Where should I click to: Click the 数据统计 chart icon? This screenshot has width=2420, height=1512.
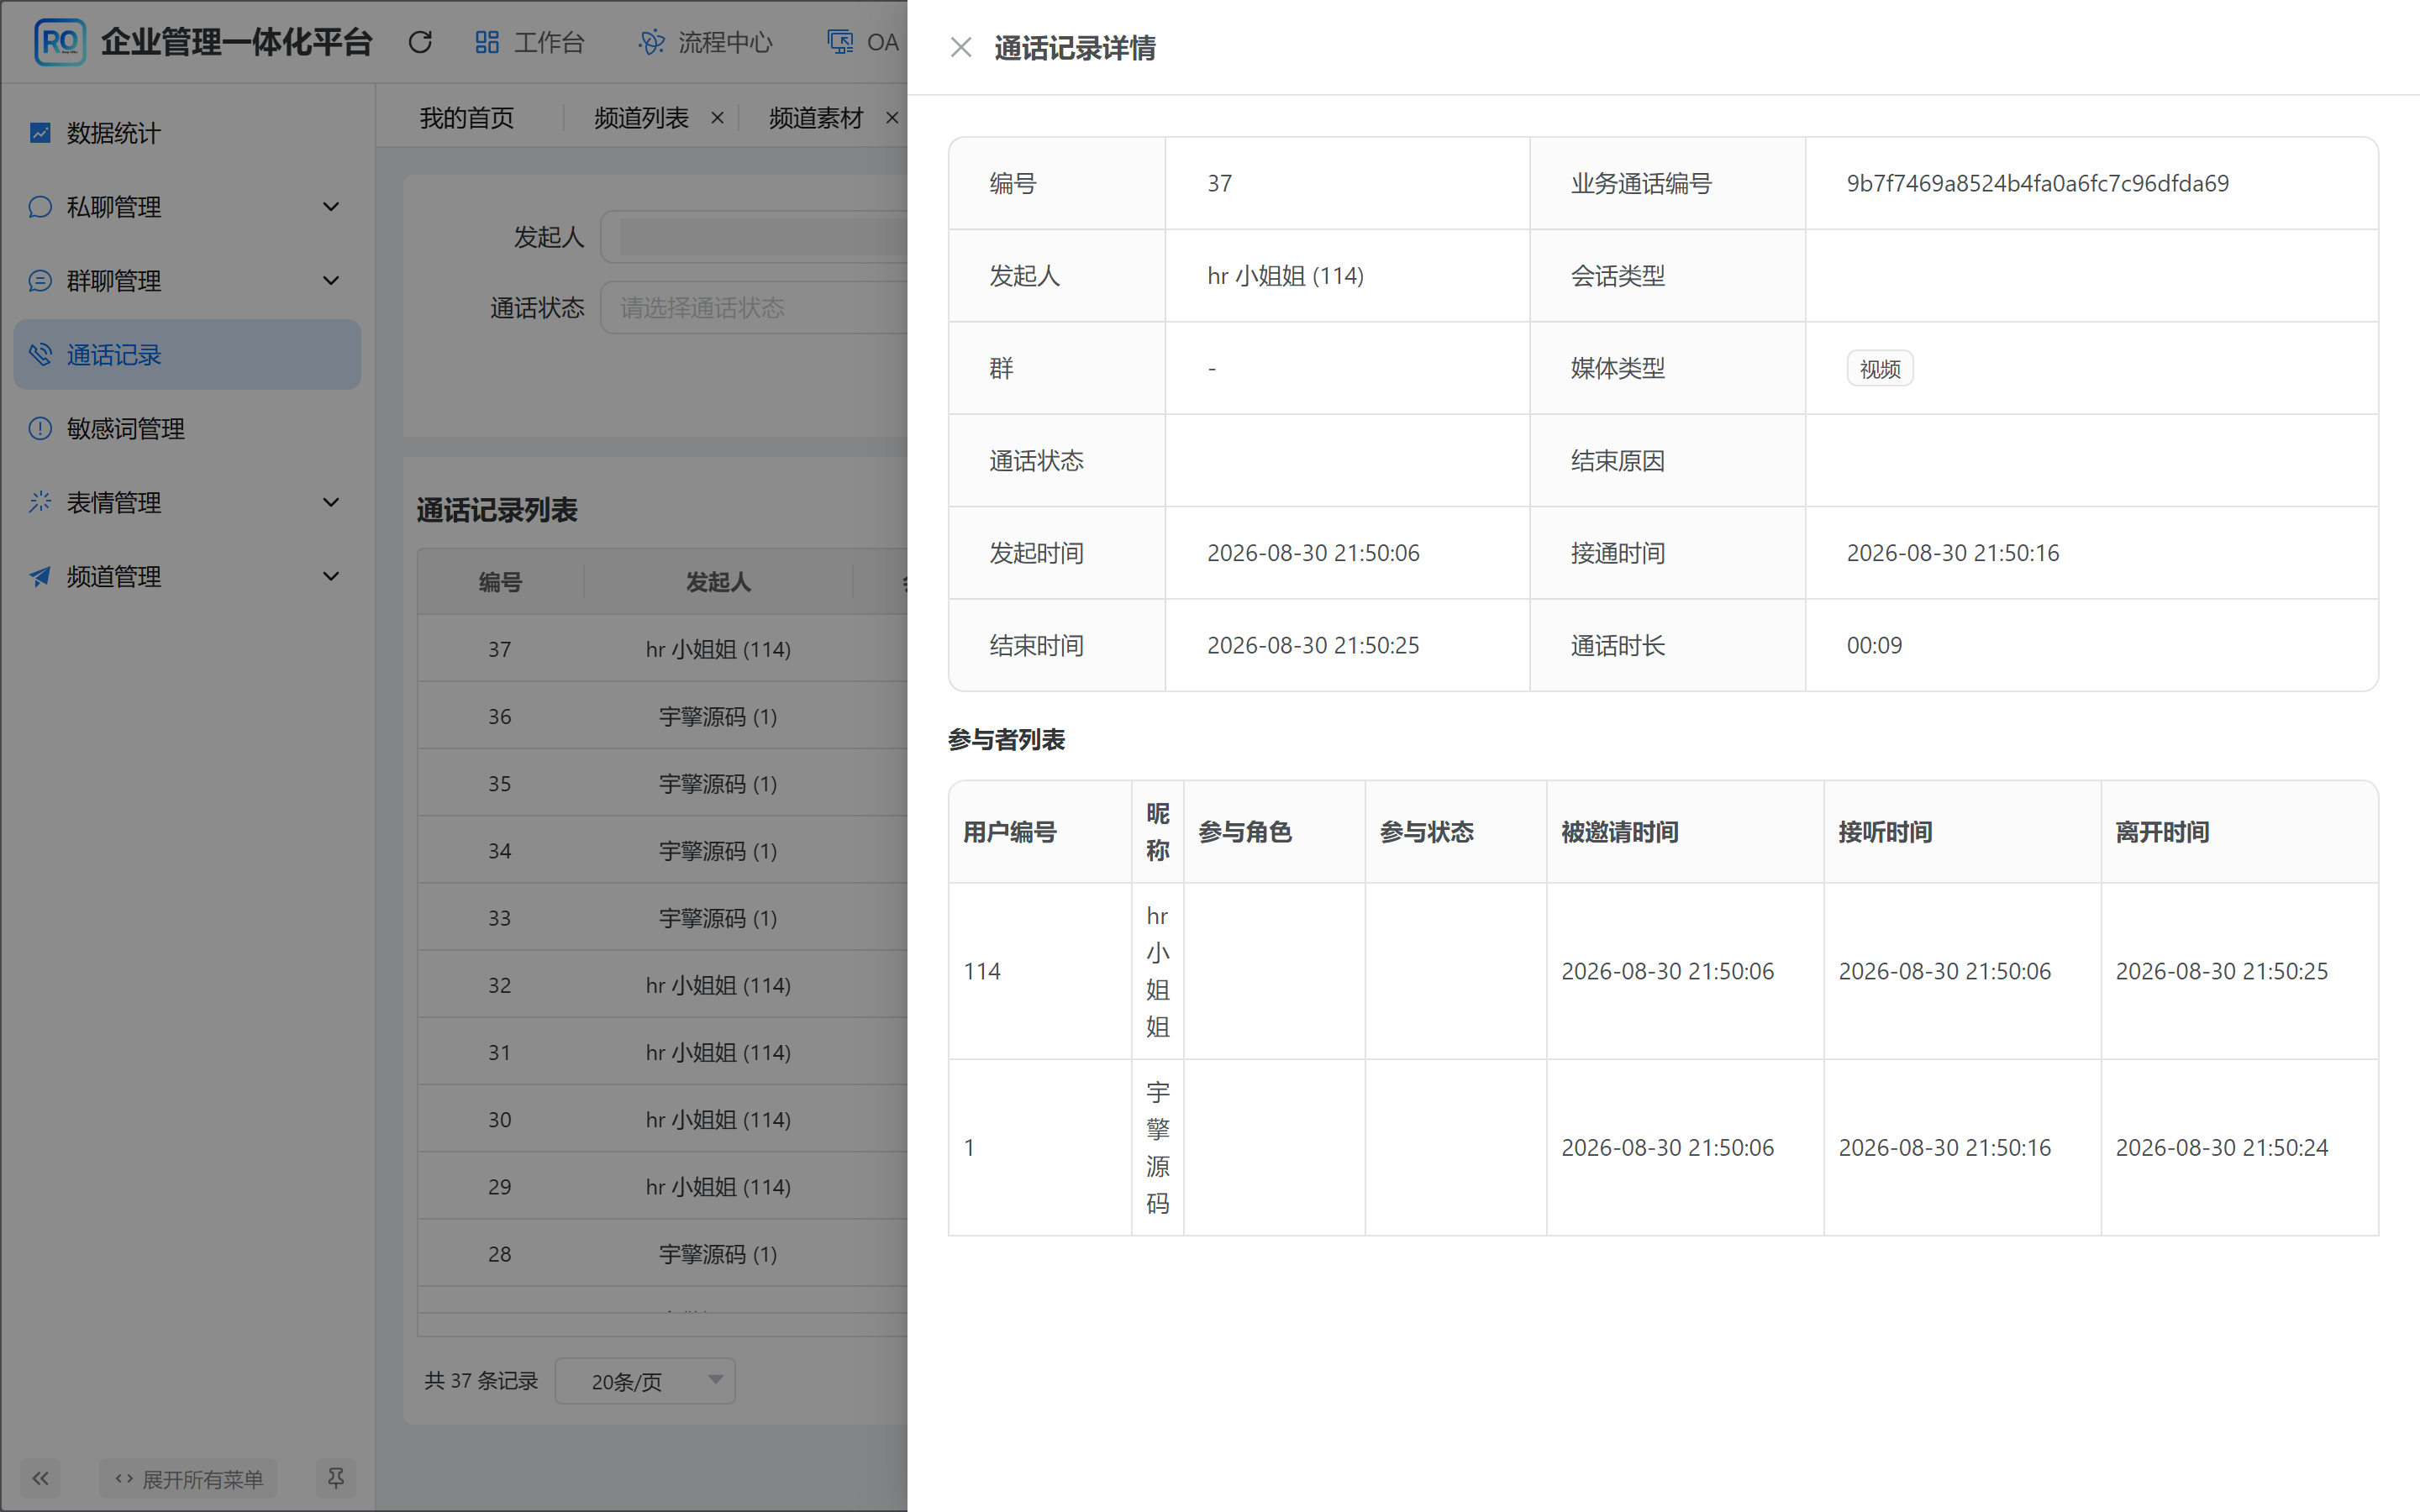pyautogui.click(x=40, y=133)
